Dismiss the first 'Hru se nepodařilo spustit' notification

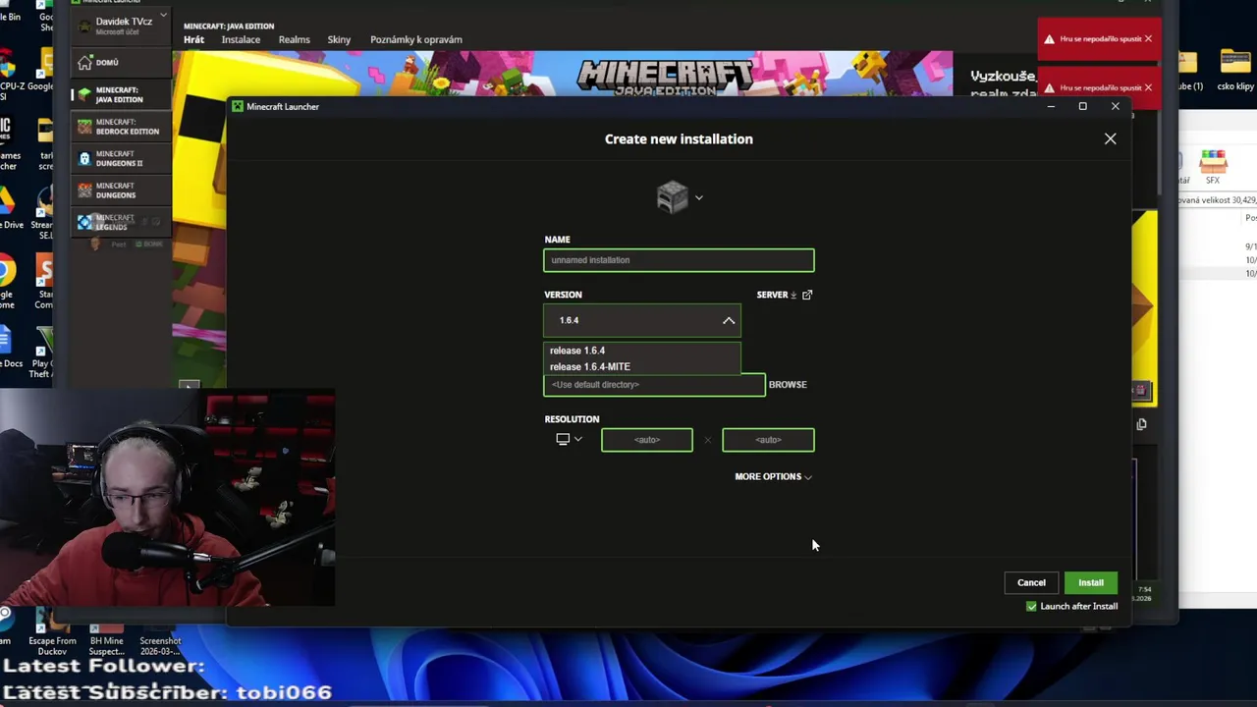1148,38
